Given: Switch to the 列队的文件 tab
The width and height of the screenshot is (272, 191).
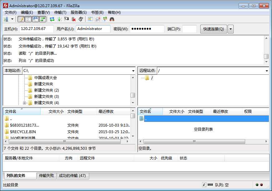Looking at the screenshot, I should pos(20,176).
